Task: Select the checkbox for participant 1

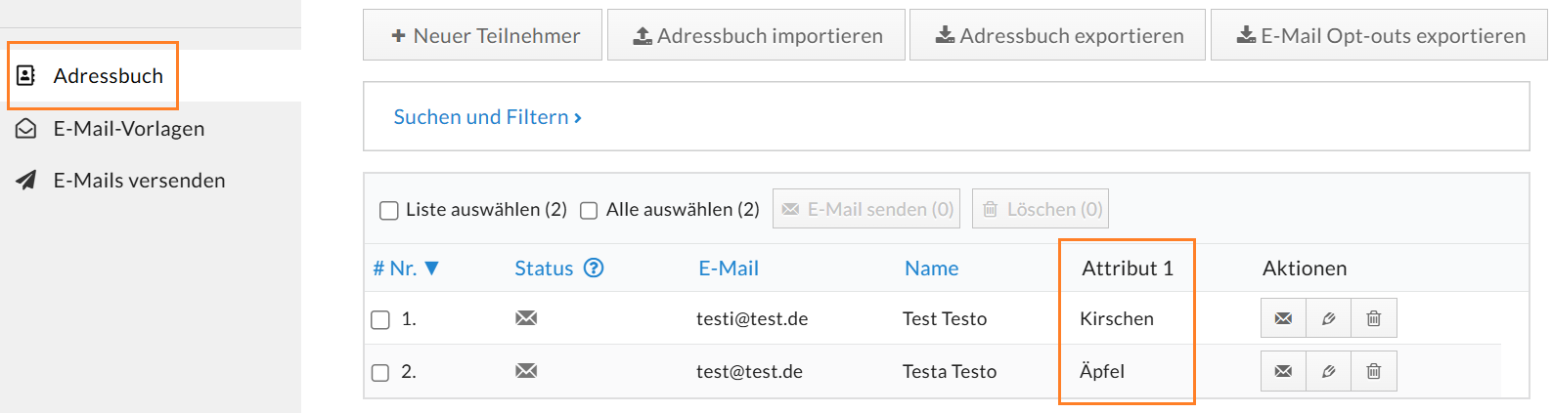Action: pos(380,320)
